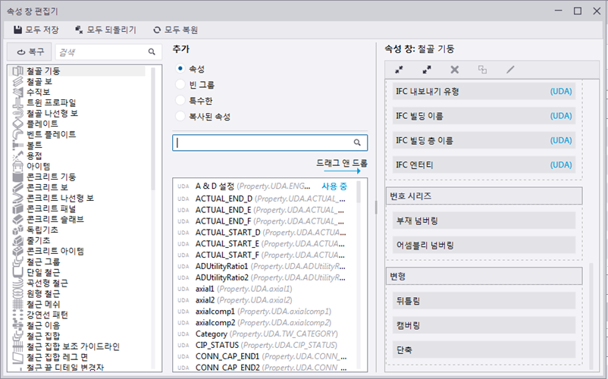Click 모두 되돌리기 to undo all
This screenshot has height=379, width=608.
tap(105, 30)
